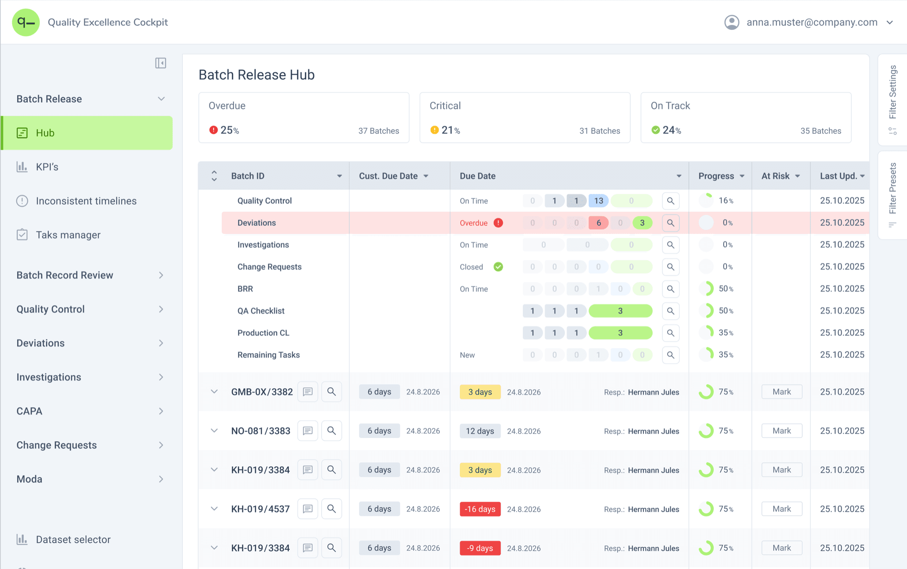The width and height of the screenshot is (907, 569).
Task: Click the Critical 31 Batches card
Action: pyautogui.click(x=525, y=118)
